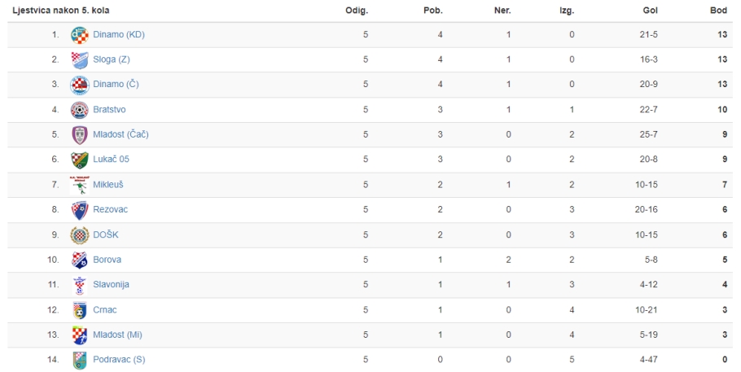Image resolution: width=741 pixels, height=372 pixels.
Task: Click the DOŠK club crest
Action: coord(80,235)
